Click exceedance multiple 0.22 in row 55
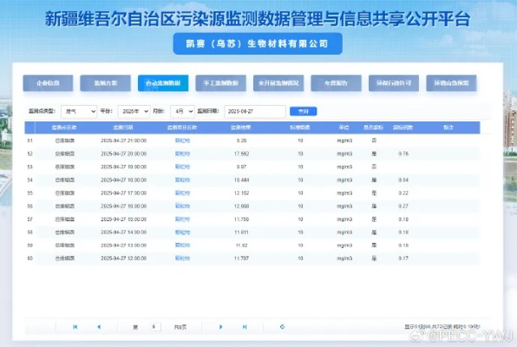Viewport: 517px width, 347px height. click(x=403, y=193)
